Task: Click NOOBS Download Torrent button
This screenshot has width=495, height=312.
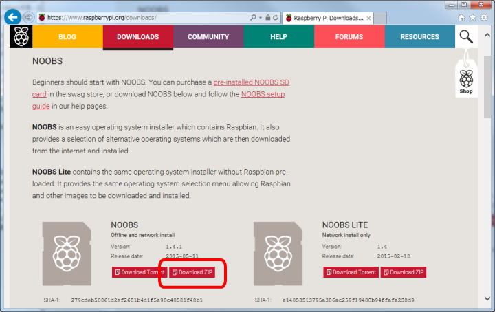Action: [x=139, y=272]
